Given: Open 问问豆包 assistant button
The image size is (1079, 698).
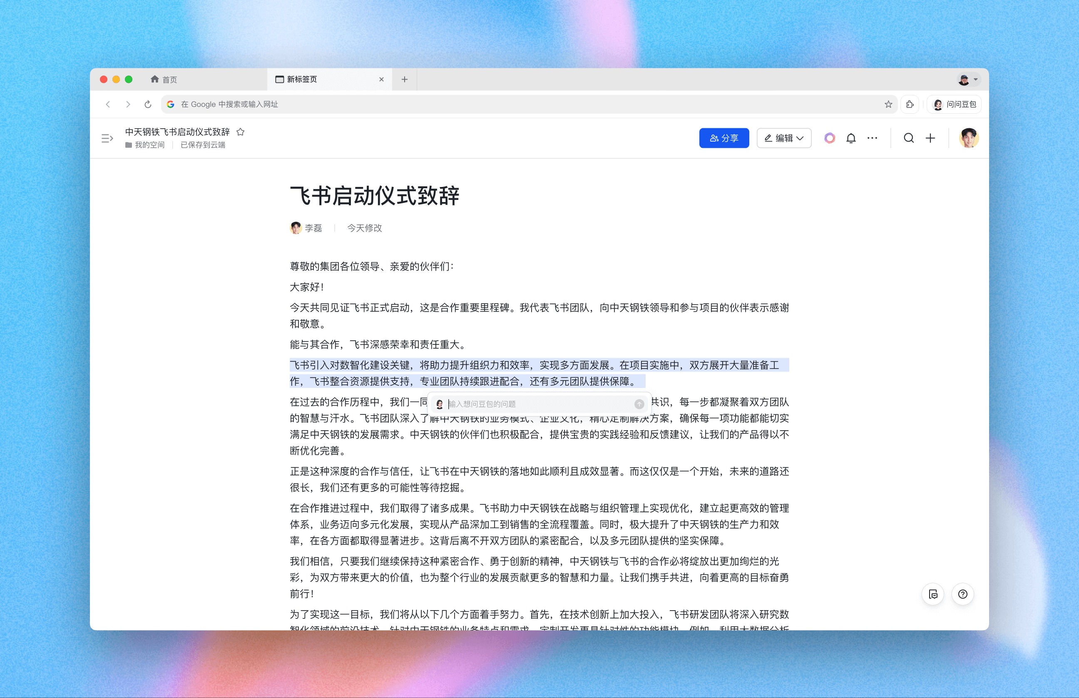Looking at the screenshot, I should coord(955,104).
